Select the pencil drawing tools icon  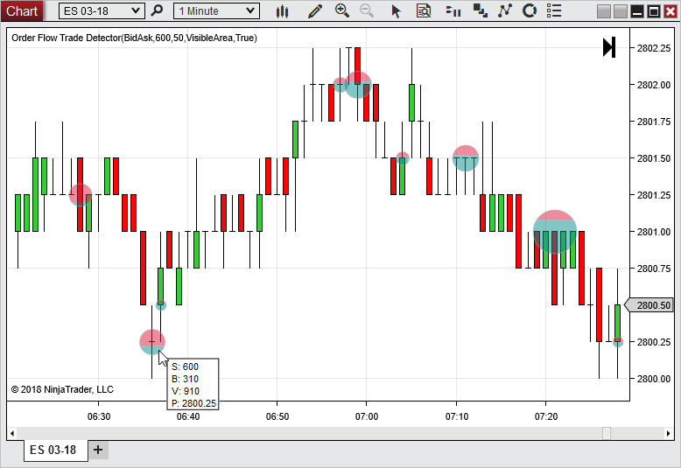[315, 11]
